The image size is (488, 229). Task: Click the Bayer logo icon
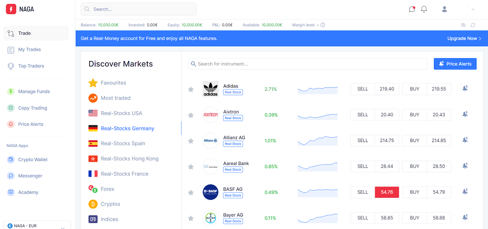[x=210, y=218]
